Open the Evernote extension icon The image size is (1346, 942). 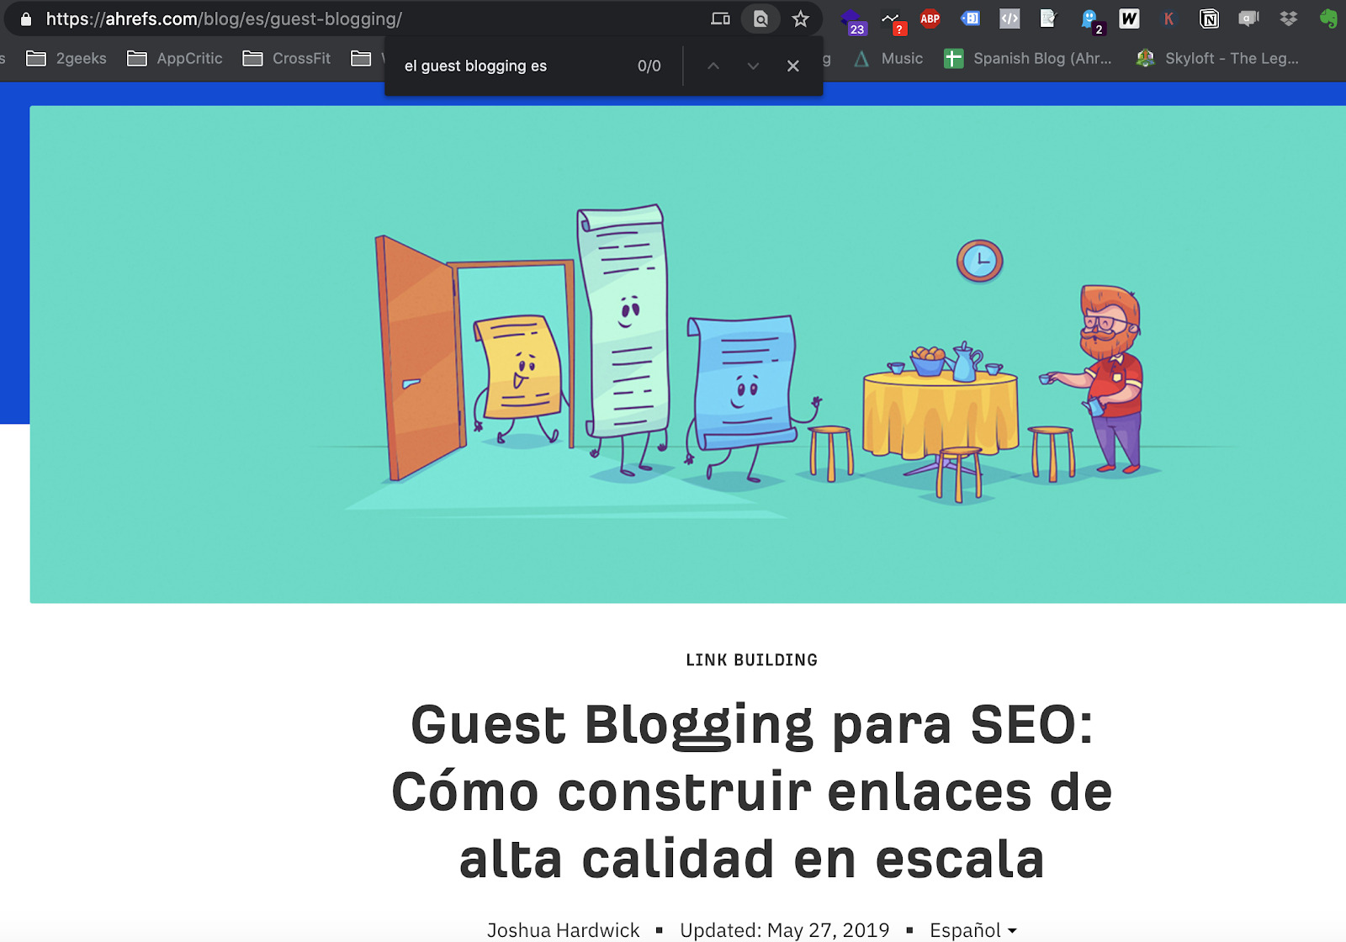pyautogui.click(x=1328, y=19)
